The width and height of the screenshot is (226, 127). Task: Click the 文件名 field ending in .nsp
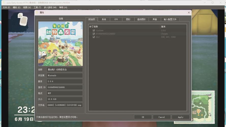pyautogui.click(x=65, y=105)
